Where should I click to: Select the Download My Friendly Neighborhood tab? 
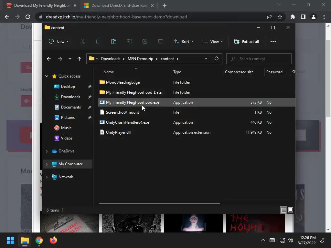tap(41, 5)
